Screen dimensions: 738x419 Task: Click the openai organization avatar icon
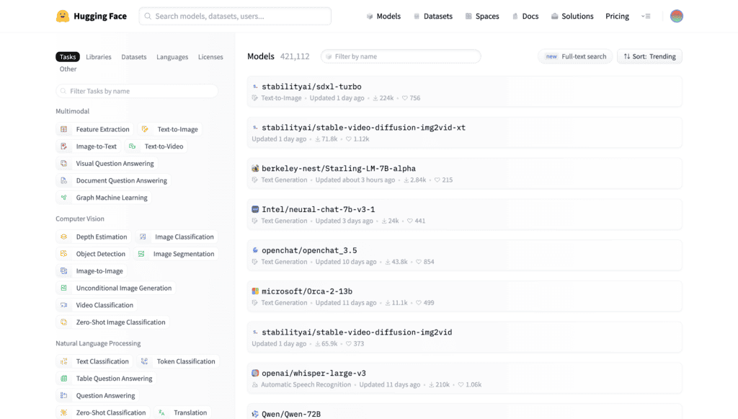click(x=255, y=373)
